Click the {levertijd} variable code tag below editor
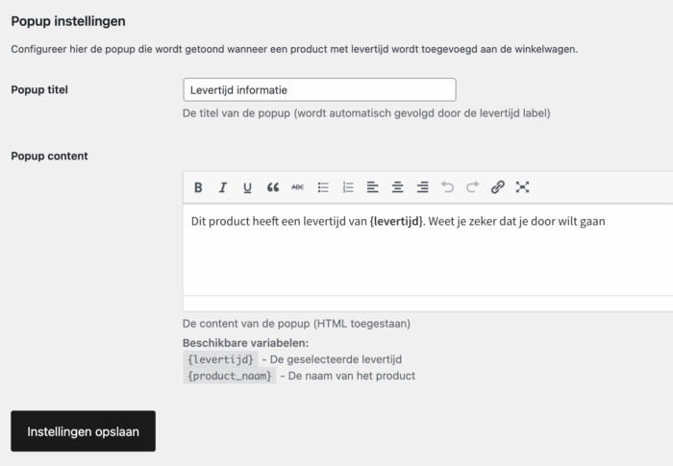The image size is (673, 466). coord(219,359)
